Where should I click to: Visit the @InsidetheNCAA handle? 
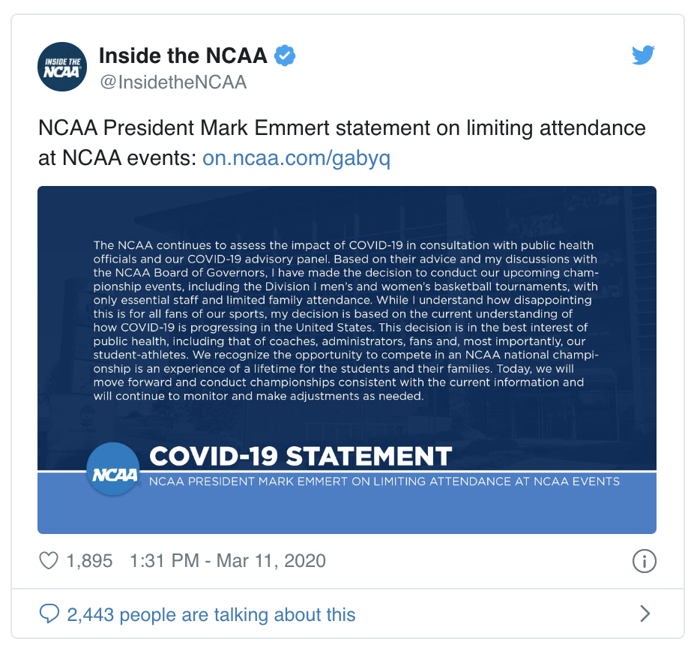point(172,82)
